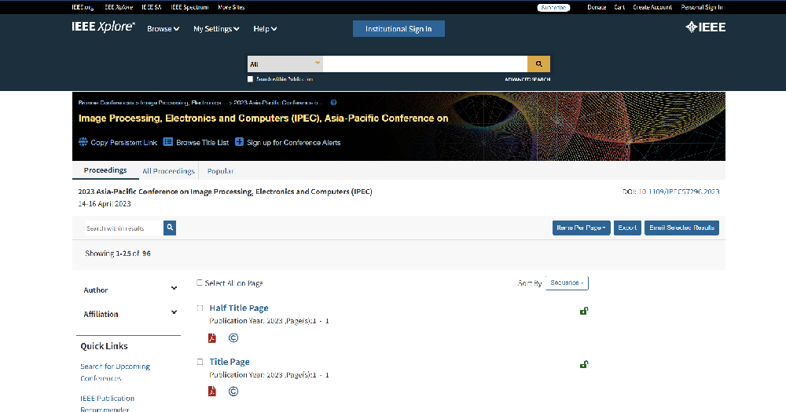The width and height of the screenshot is (786, 412).
Task: Open the Sort By Sequence dropdown
Action: point(567,283)
